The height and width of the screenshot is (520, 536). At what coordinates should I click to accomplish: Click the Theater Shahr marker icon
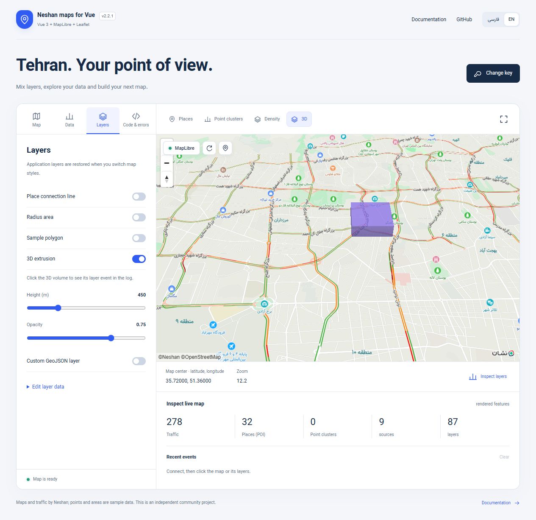(490, 302)
